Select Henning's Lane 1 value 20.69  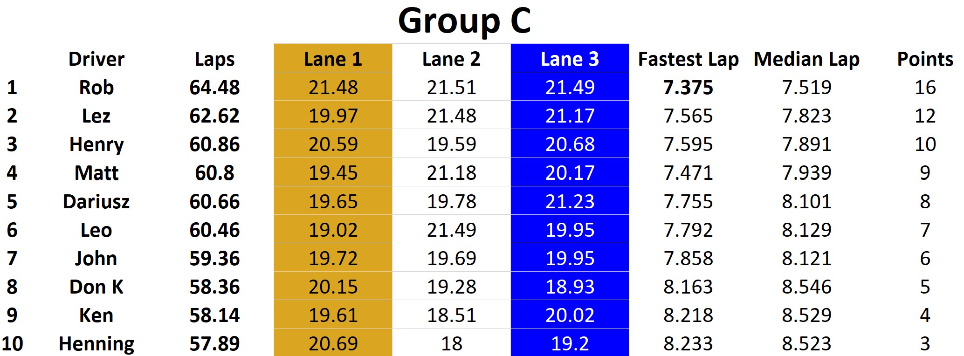click(333, 344)
